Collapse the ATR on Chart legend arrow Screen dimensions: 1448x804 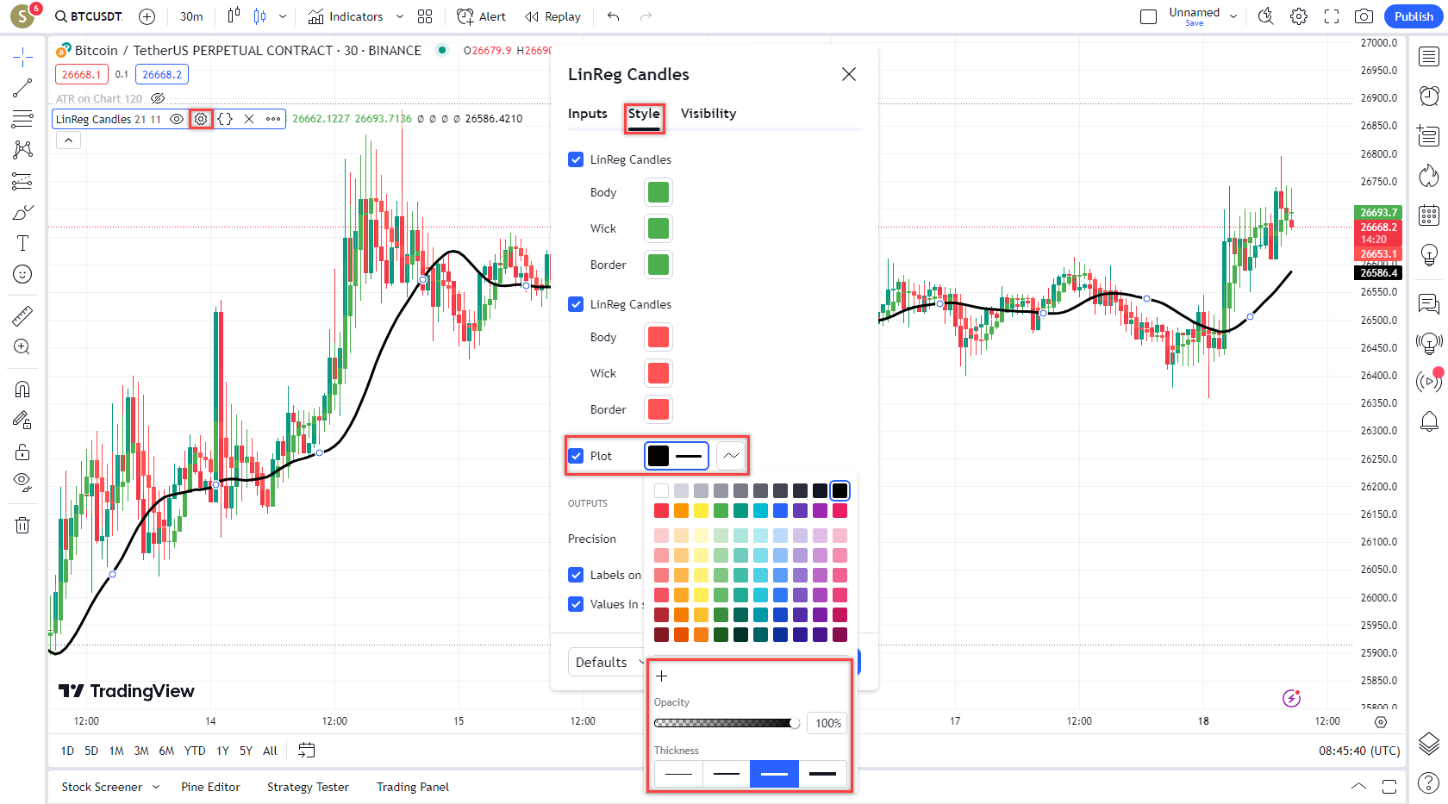(x=68, y=140)
